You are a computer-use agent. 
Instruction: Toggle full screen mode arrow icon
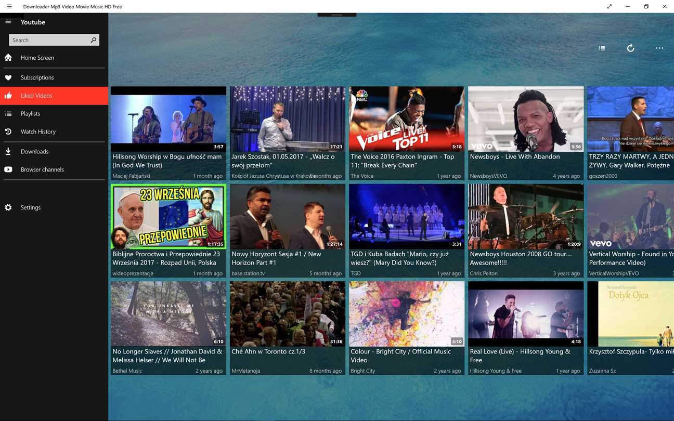[x=610, y=7]
